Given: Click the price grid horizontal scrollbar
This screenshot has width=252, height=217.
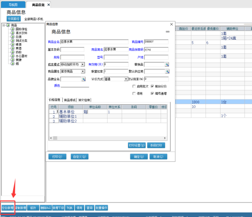Looking at the screenshot, I should click(x=108, y=138).
